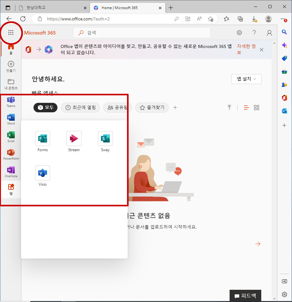Launch Excel from the left rail

pos(11,137)
